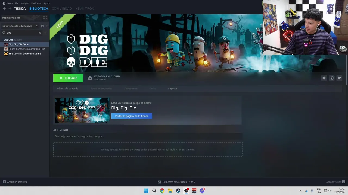The height and width of the screenshot is (195, 348).
Task: Open the Discusiones link
Action: pyautogui.click(x=131, y=89)
